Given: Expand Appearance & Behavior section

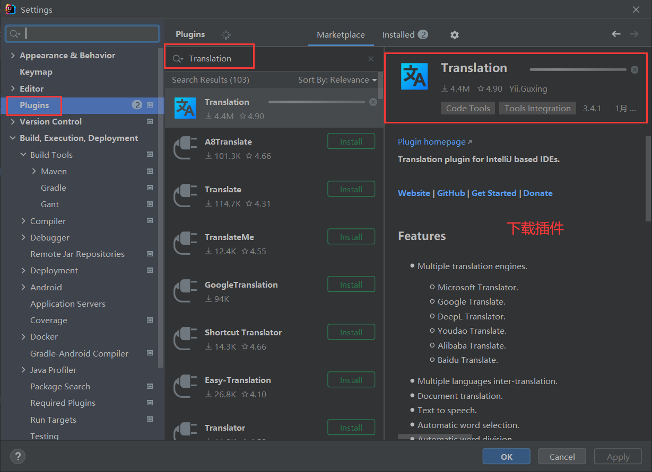Looking at the screenshot, I should (13, 55).
